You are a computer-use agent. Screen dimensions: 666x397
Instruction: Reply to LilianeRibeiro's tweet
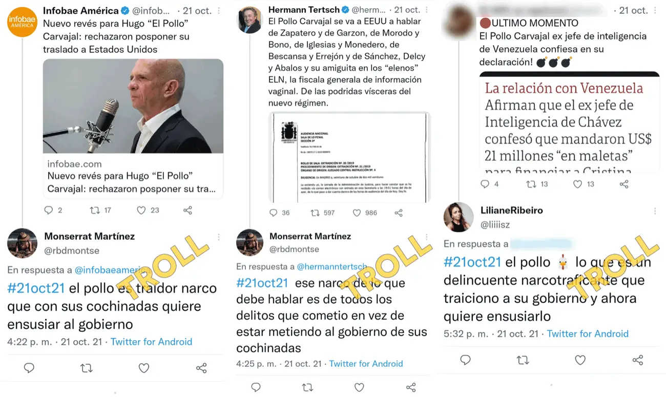click(x=465, y=360)
